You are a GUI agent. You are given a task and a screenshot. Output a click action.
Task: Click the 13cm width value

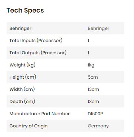point(93,89)
